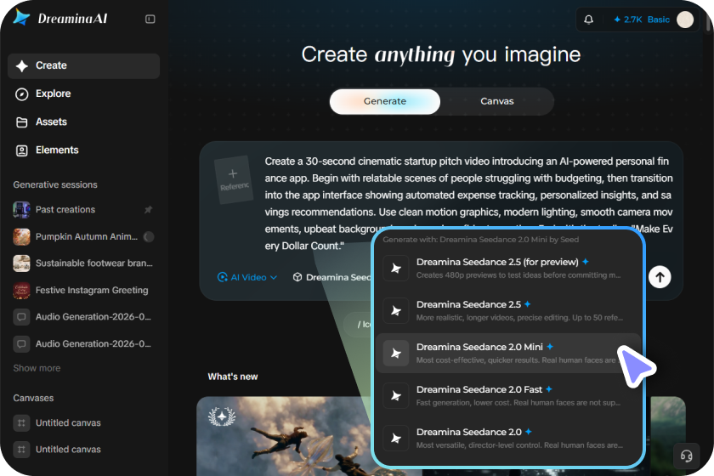
Task: Open Elements in the sidebar
Action: pyautogui.click(x=84, y=150)
